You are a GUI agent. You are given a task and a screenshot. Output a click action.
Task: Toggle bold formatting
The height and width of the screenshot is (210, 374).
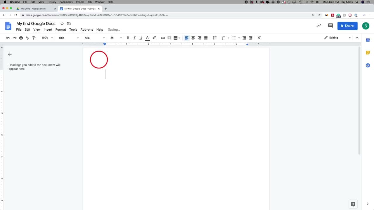tap(128, 38)
